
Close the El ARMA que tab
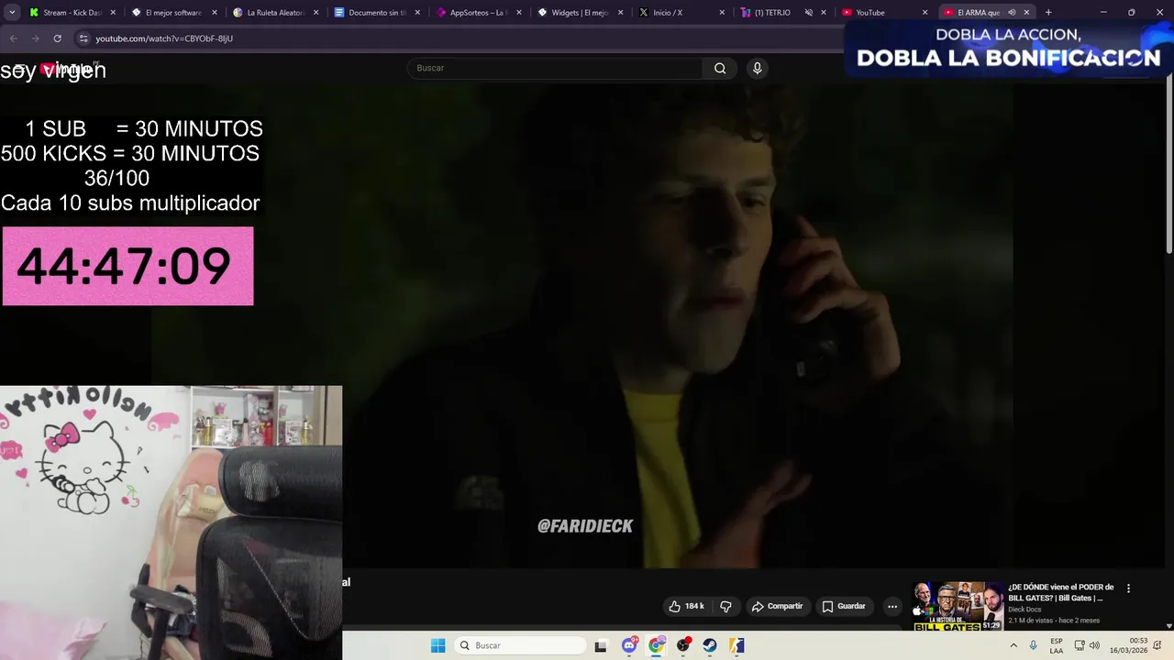1026,13
